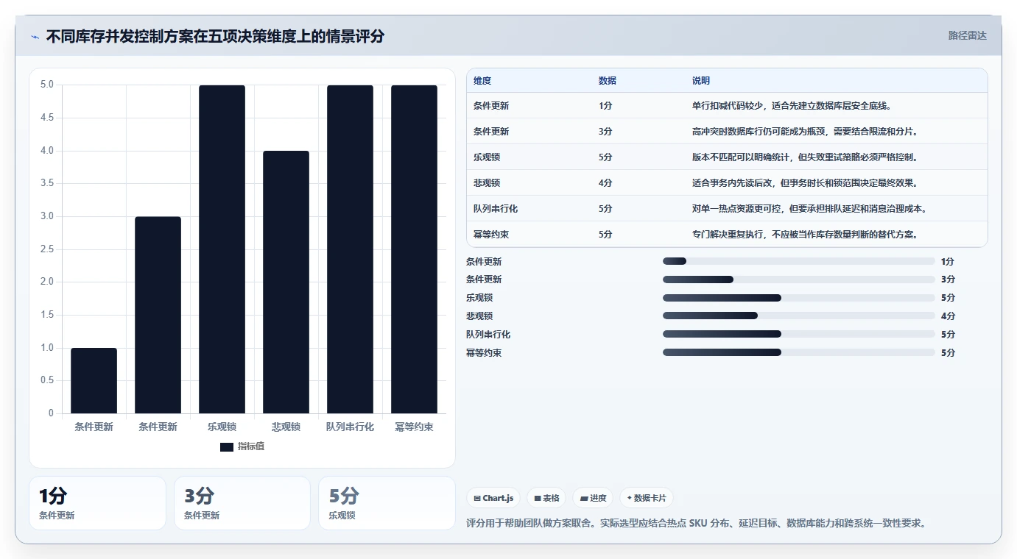
Task: Click the 乐观锁 bar in the chart
Action: pos(222,249)
